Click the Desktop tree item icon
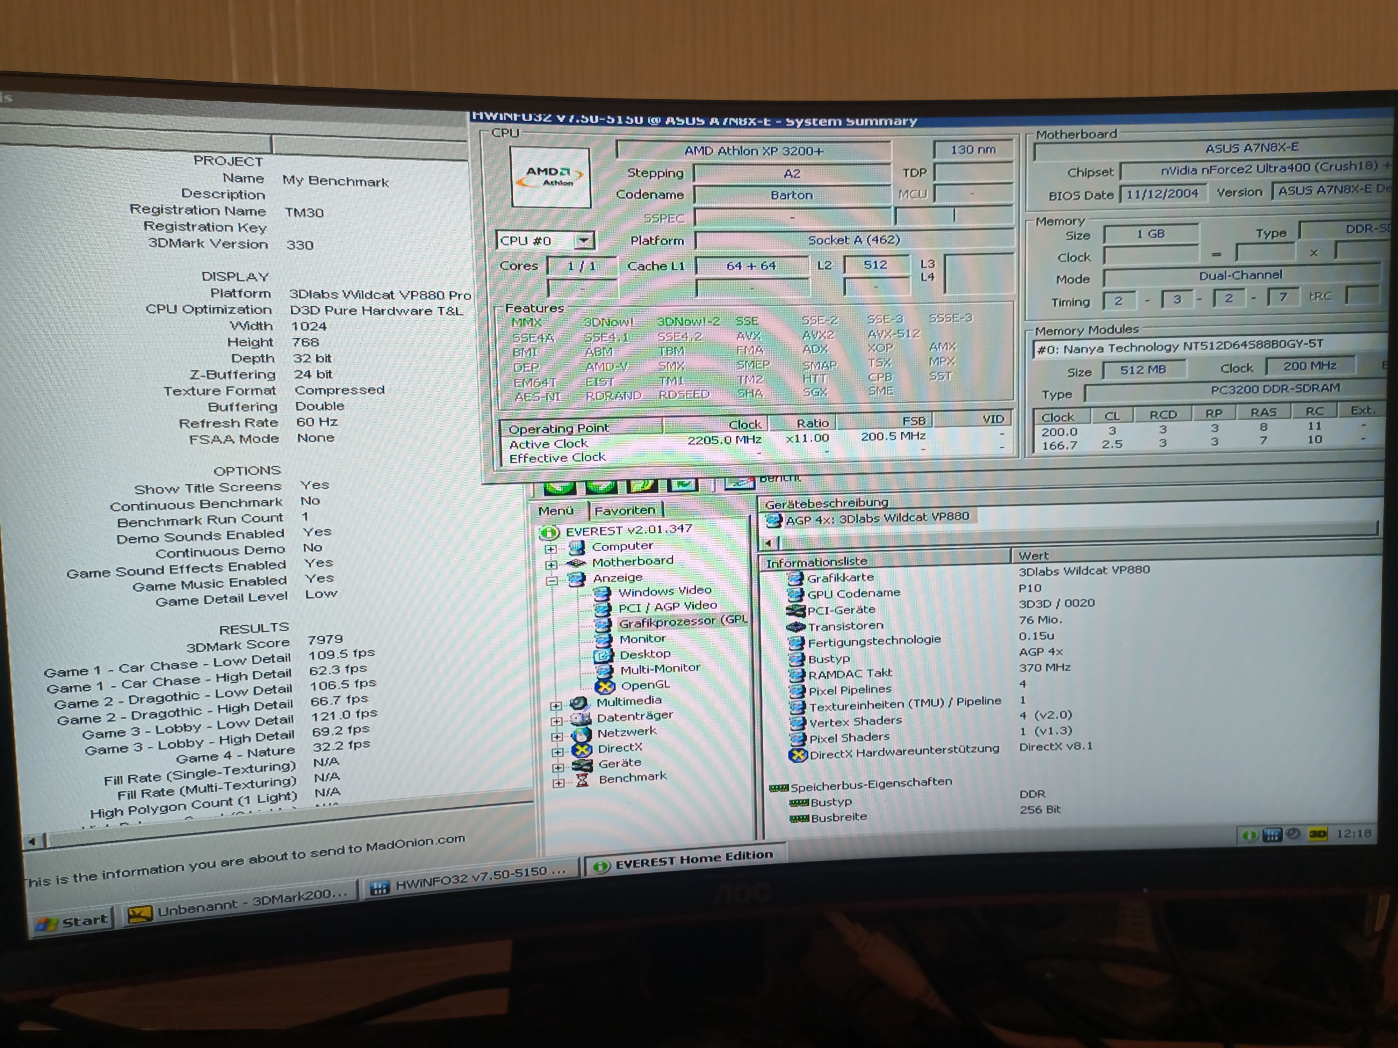The image size is (1398, 1048). click(x=604, y=655)
